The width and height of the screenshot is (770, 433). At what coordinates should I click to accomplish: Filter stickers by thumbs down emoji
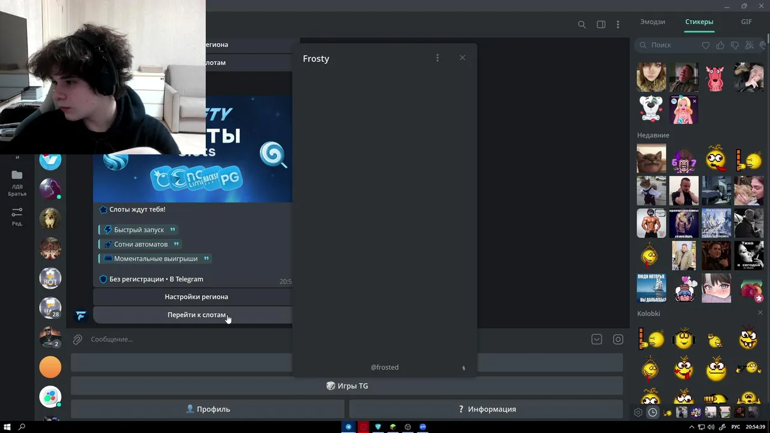click(x=735, y=45)
